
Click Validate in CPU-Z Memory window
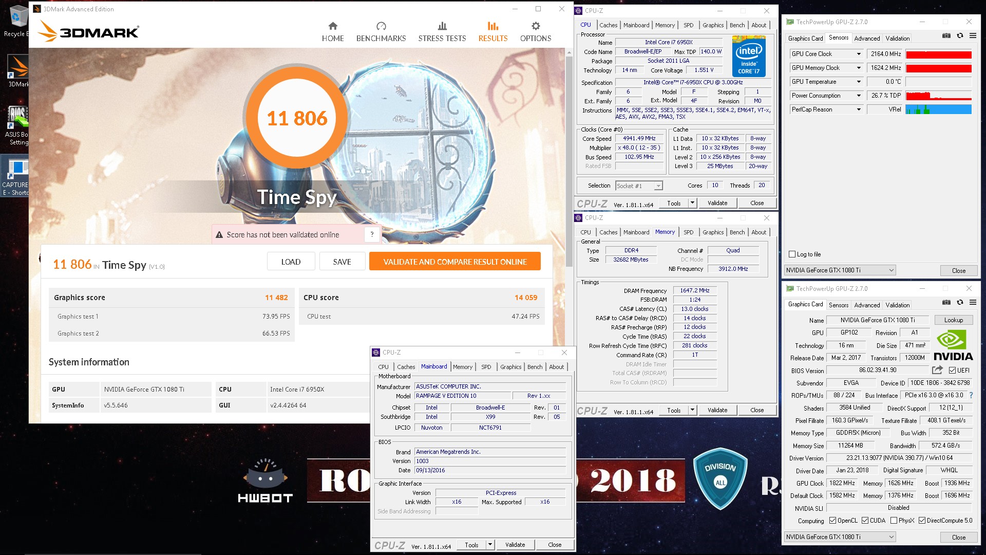coord(717,410)
